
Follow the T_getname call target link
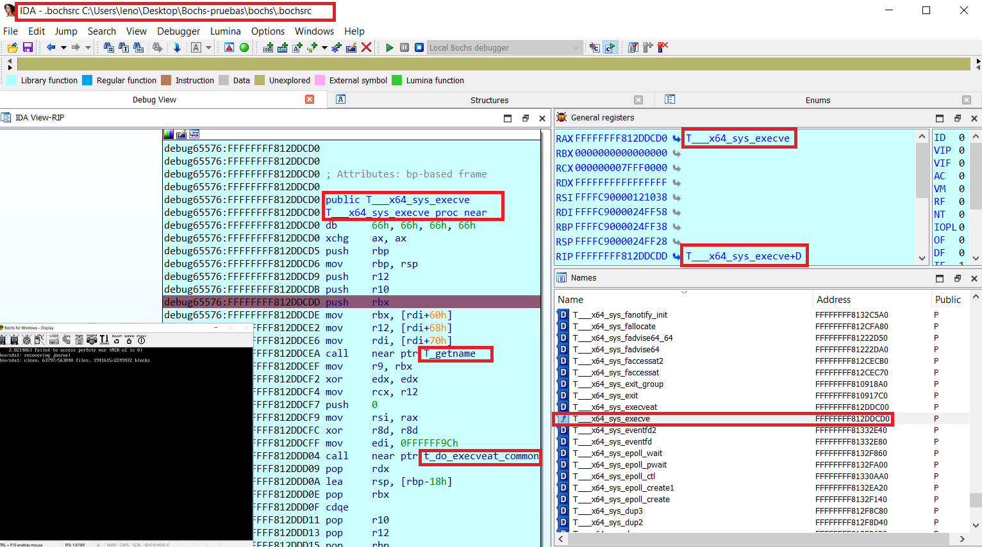455,353
